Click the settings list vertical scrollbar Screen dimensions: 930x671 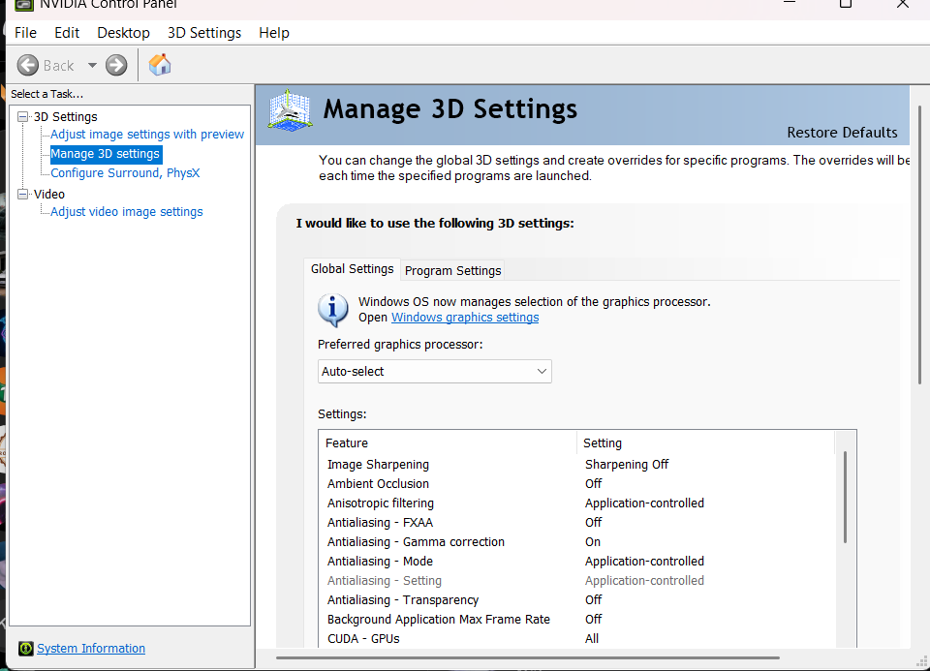tap(846, 498)
